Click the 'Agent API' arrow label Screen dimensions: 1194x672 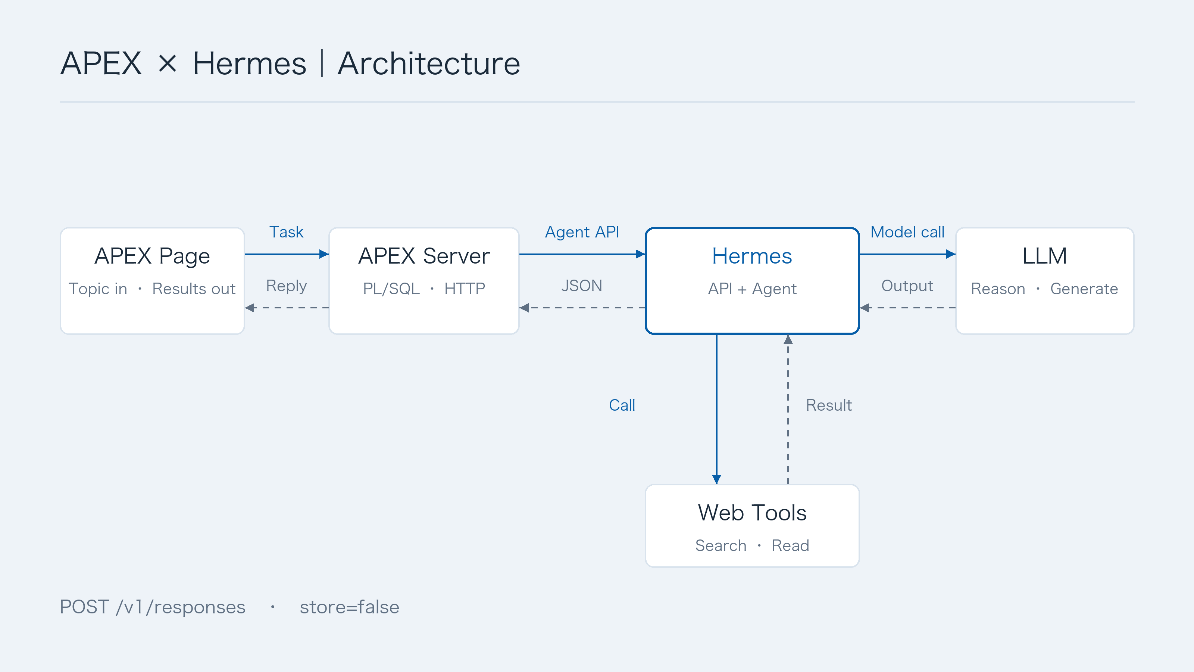(x=582, y=232)
